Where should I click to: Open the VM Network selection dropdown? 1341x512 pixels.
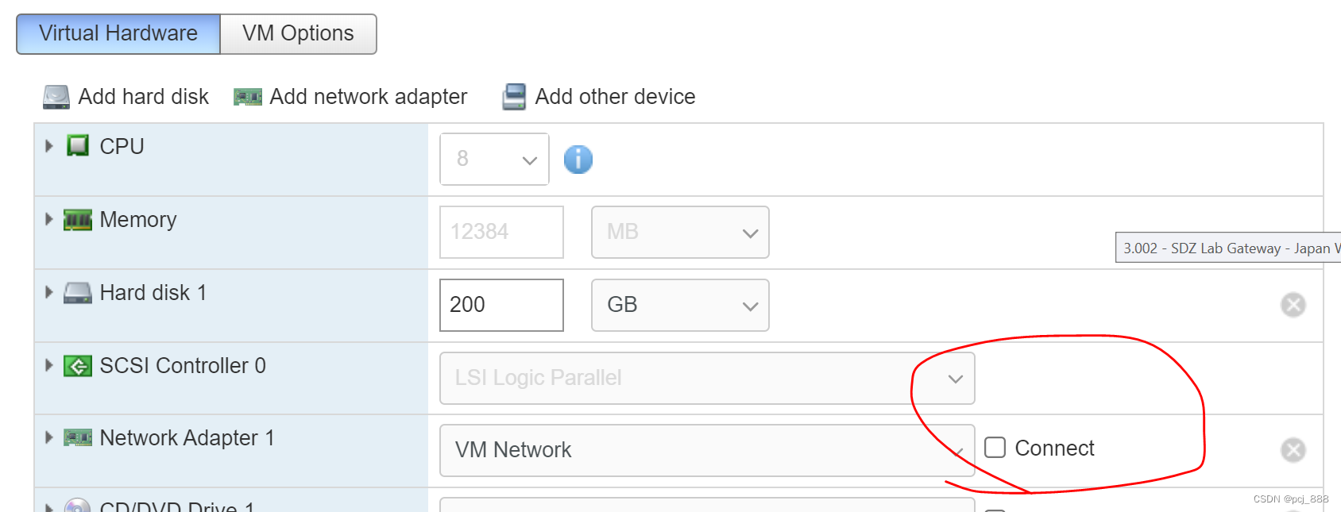click(x=707, y=450)
